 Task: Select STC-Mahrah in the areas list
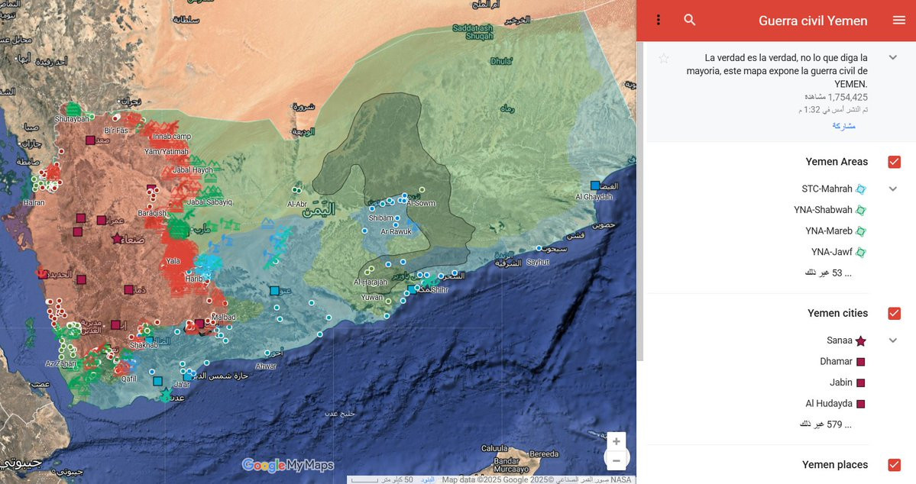pos(833,189)
